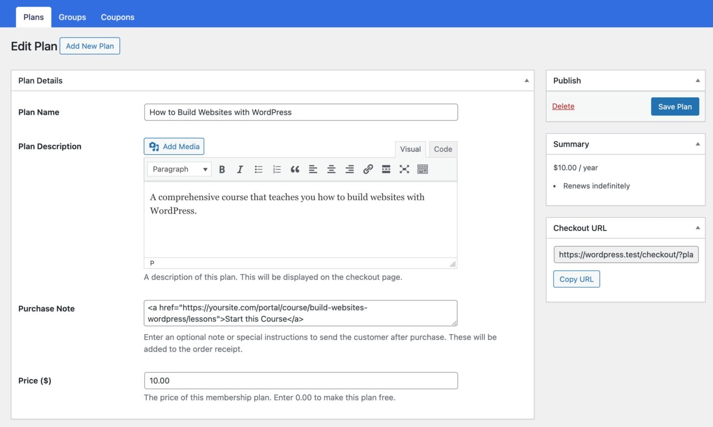This screenshot has width=713, height=427.
Task: Switch to the Coupons tab
Action: (x=117, y=17)
